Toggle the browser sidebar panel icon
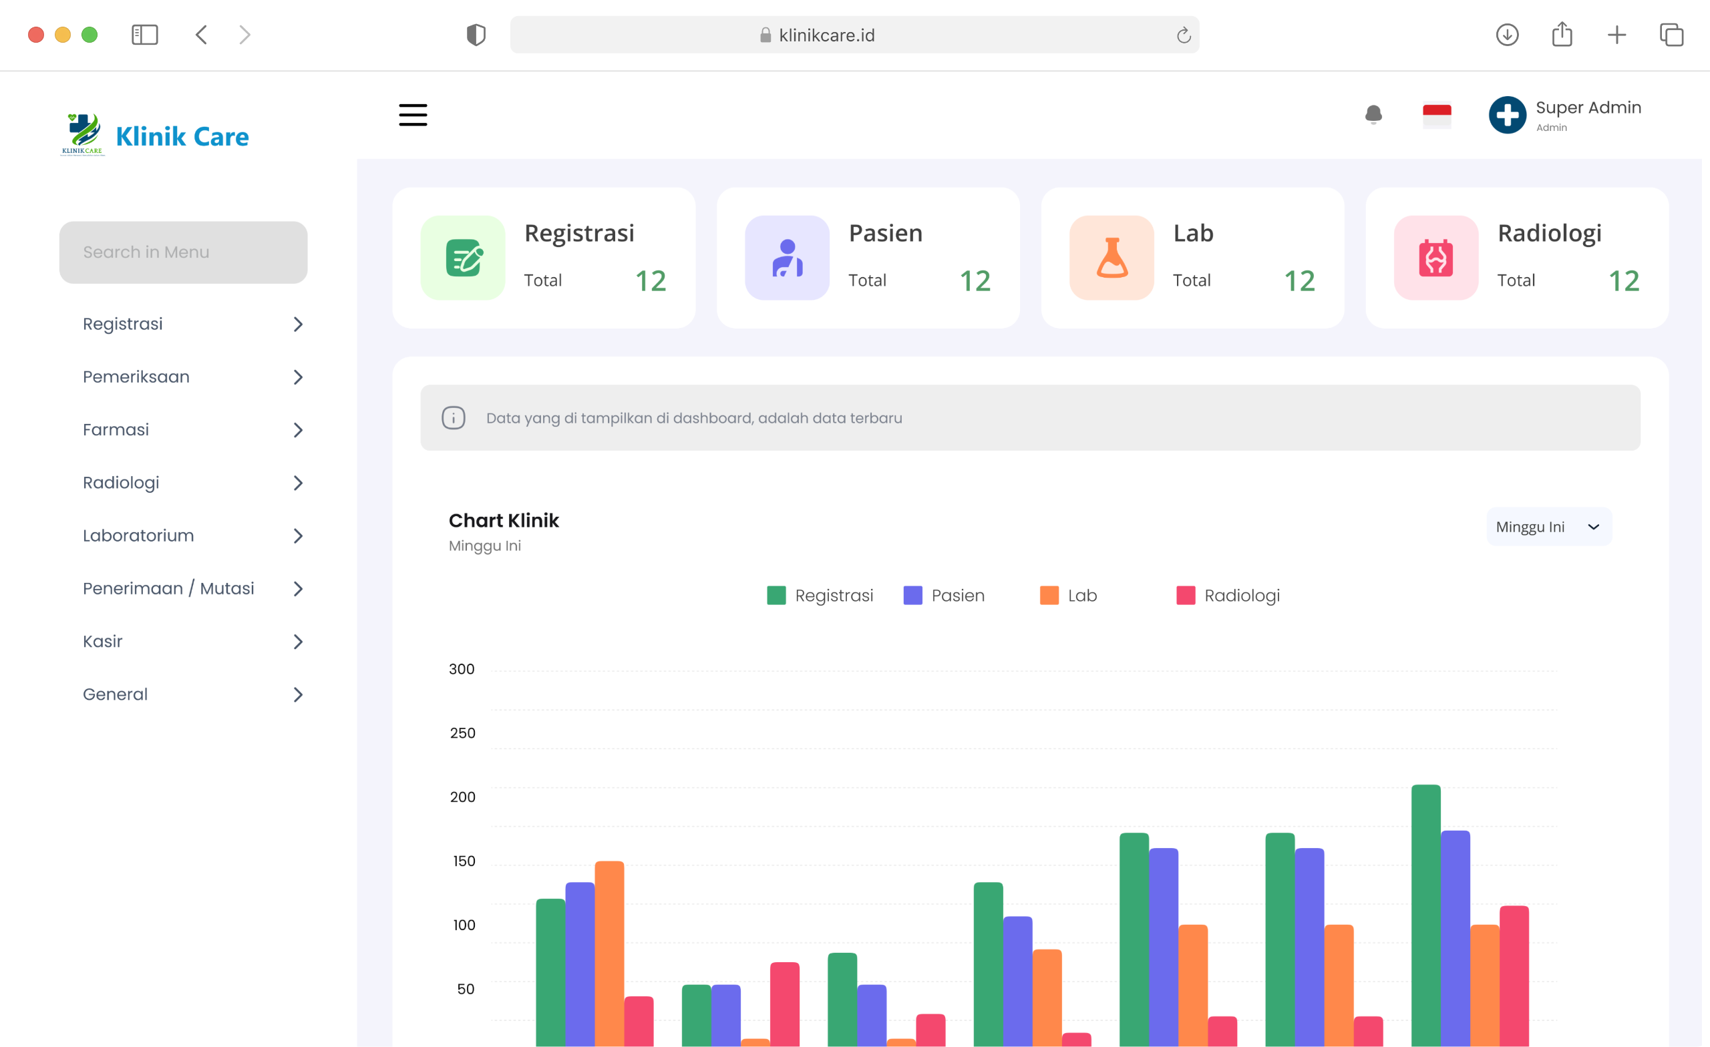 [x=144, y=35]
